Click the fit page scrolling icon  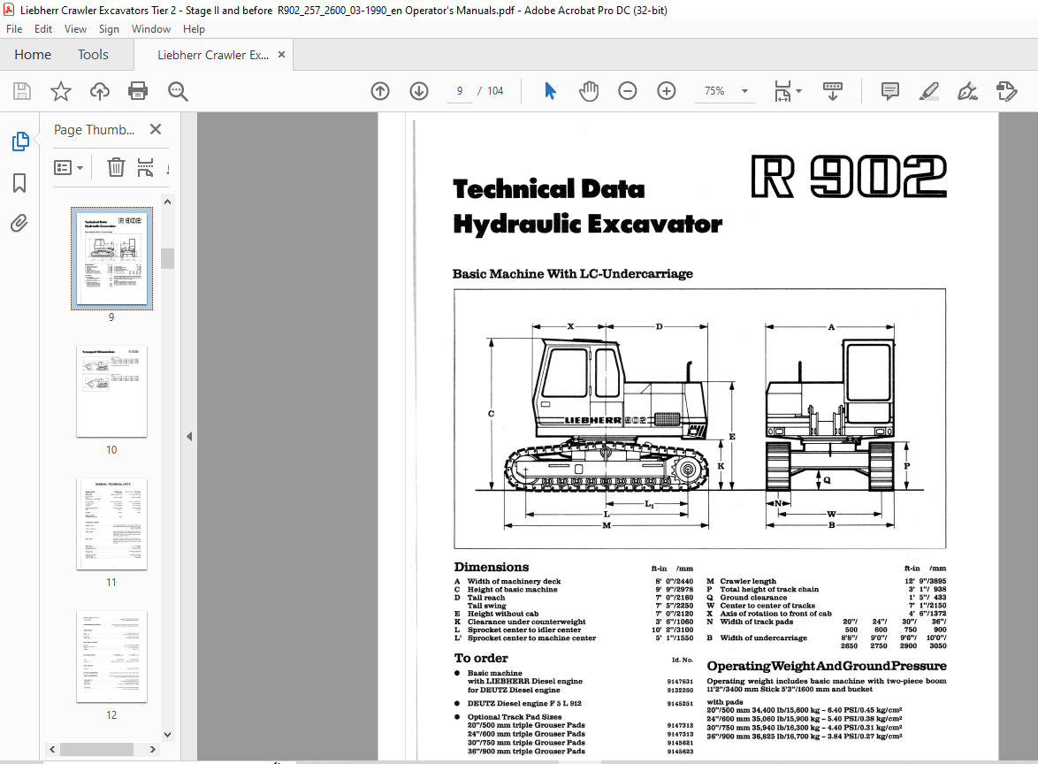pyautogui.click(x=783, y=91)
